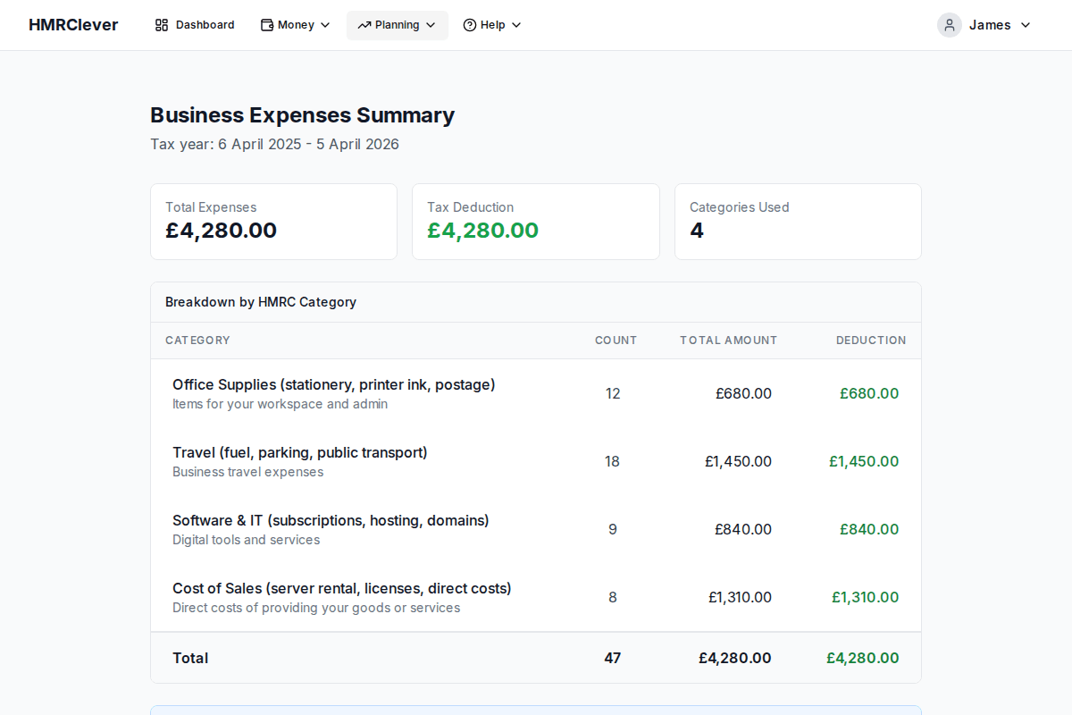Screen dimensions: 1072x715
Task: Expand the Planning dropdown chevron
Action: [x=430, y=25]
